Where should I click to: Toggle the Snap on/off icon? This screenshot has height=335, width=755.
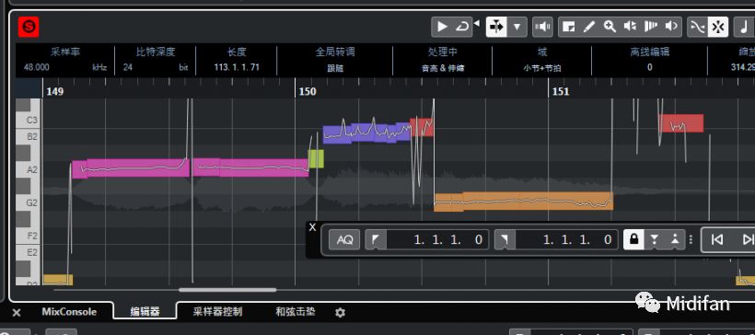coord(717,27)
